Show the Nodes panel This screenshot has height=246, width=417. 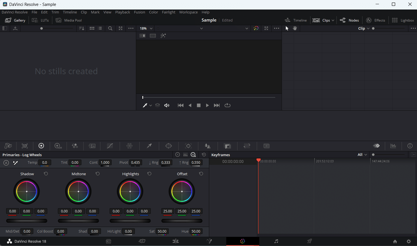[349, 20]
